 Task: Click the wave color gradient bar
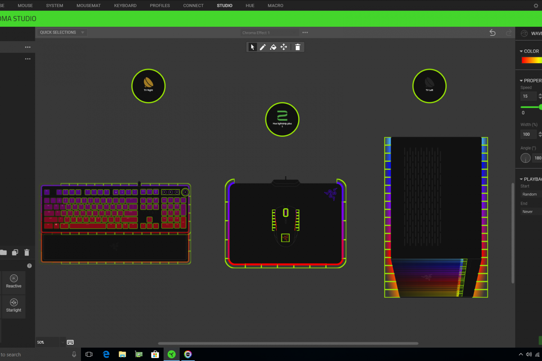point(532,60)
